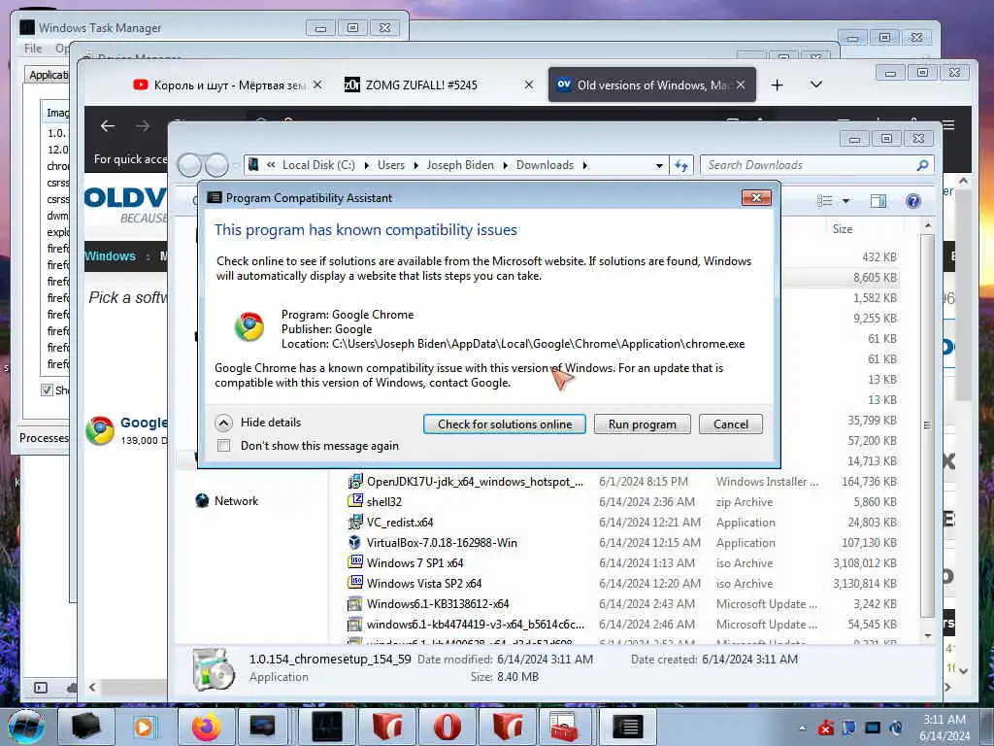Screen dimensions: 994x746
Task: Tick Don't show this message again
Action: pyautogui.click(x=224, y=445)
